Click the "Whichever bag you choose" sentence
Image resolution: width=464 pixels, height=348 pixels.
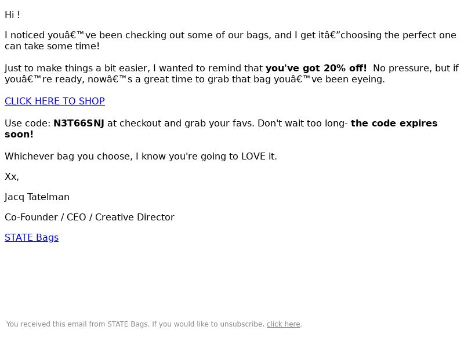141,156
